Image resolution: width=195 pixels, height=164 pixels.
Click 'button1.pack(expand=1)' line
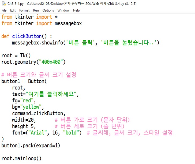(x=31, y=146)
